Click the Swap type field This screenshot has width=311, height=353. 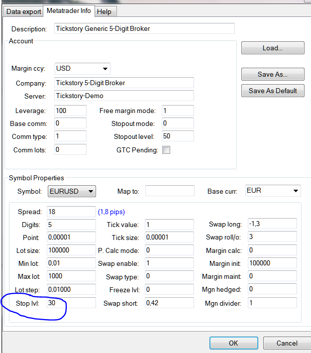click(x=169, y=276)
